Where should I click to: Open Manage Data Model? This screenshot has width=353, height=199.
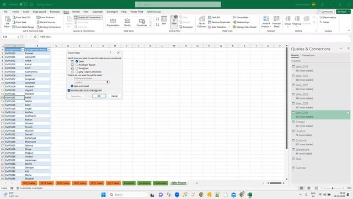(x=244, y=27)
